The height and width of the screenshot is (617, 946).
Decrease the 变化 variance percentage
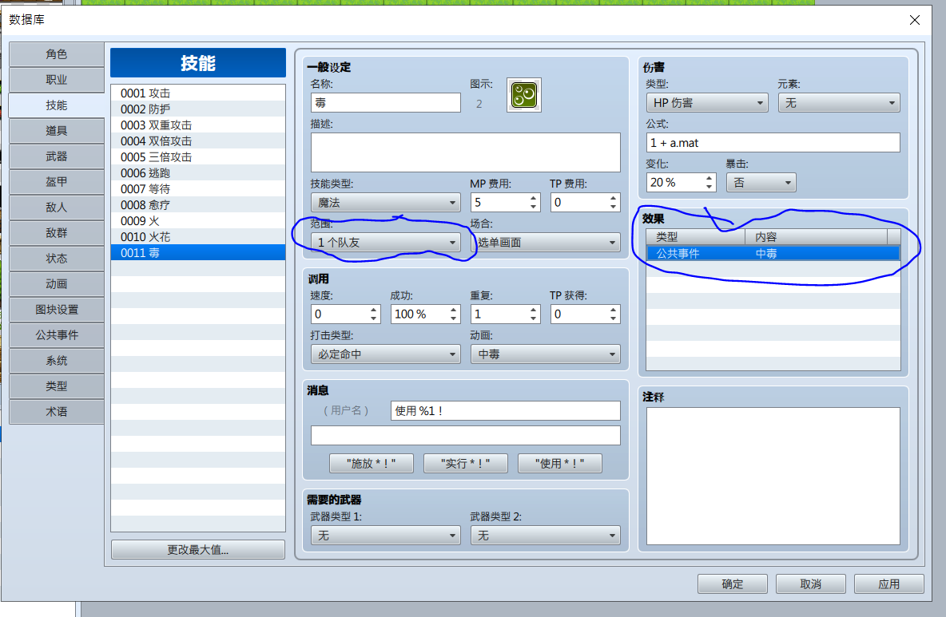(709, 187)
